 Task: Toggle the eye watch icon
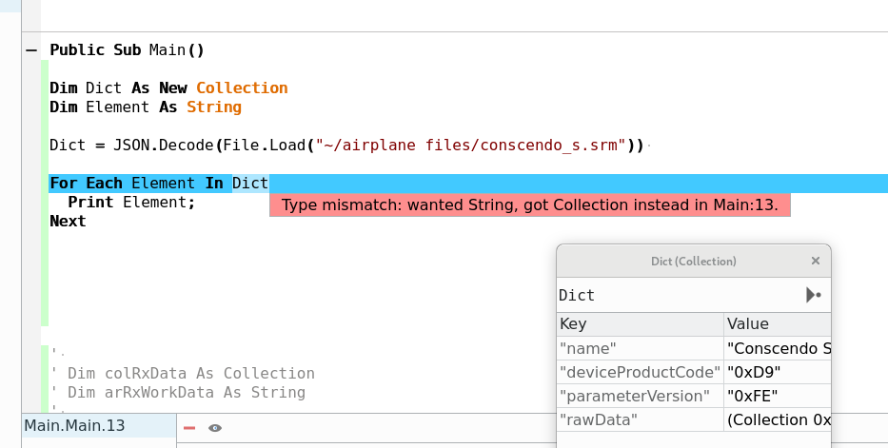coord(215,428)
